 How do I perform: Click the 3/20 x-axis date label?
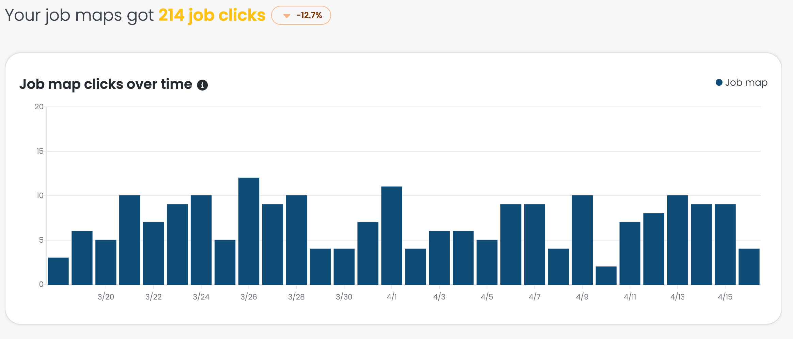tap(106, 297)
